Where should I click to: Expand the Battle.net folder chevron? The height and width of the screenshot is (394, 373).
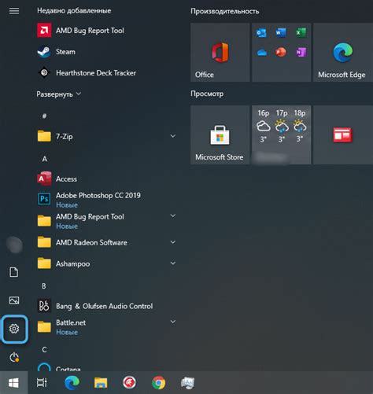coord(173,322)
